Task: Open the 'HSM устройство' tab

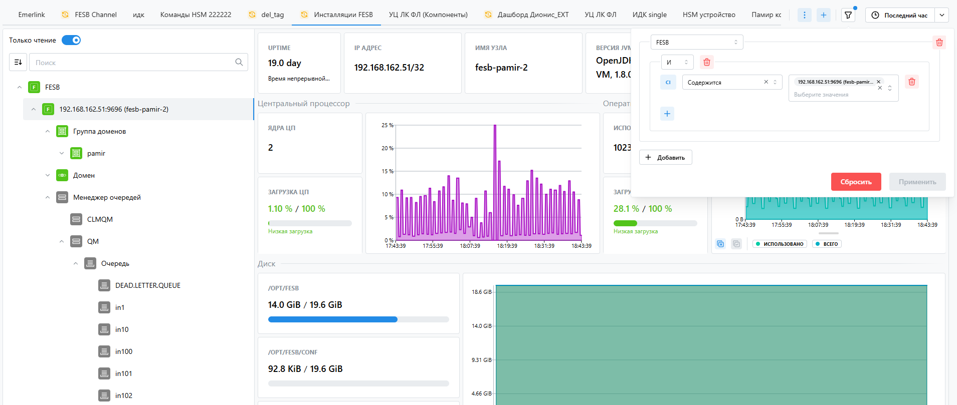Action: click(708, 15)
